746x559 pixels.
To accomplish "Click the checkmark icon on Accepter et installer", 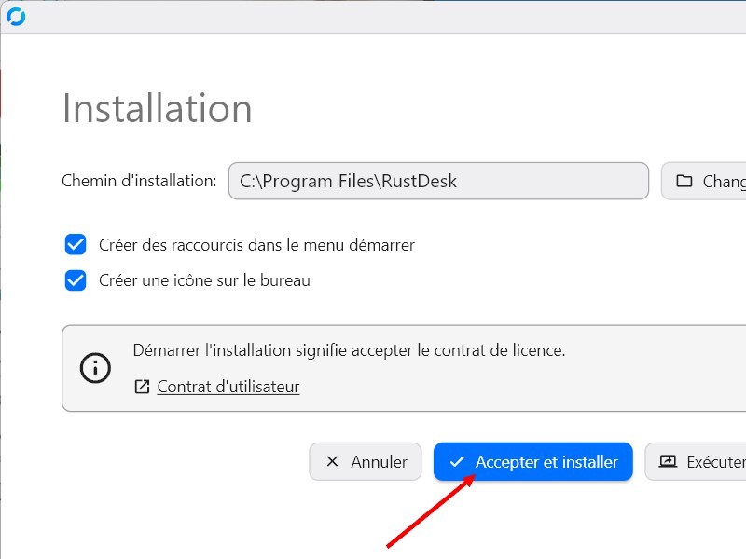I will click(457, 461).
